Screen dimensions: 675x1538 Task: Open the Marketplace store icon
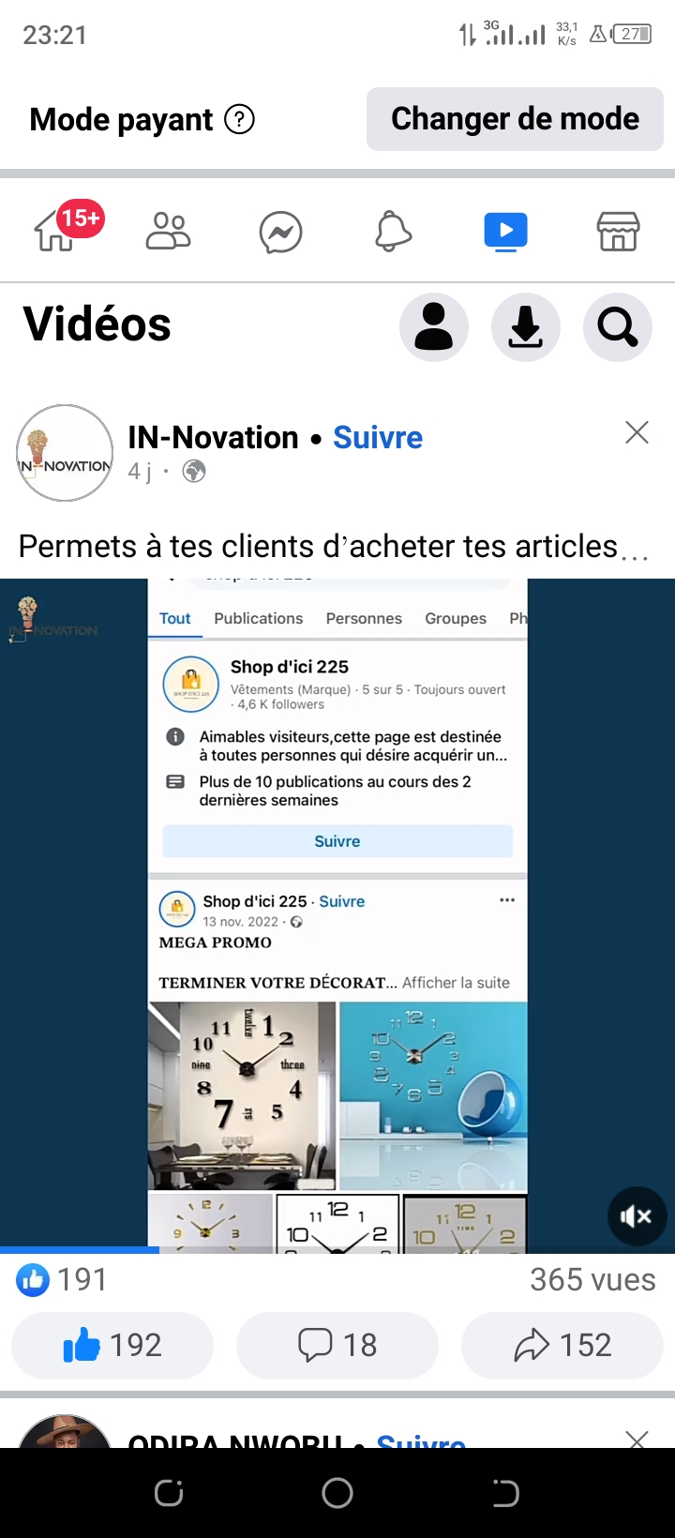coord(619,231)
